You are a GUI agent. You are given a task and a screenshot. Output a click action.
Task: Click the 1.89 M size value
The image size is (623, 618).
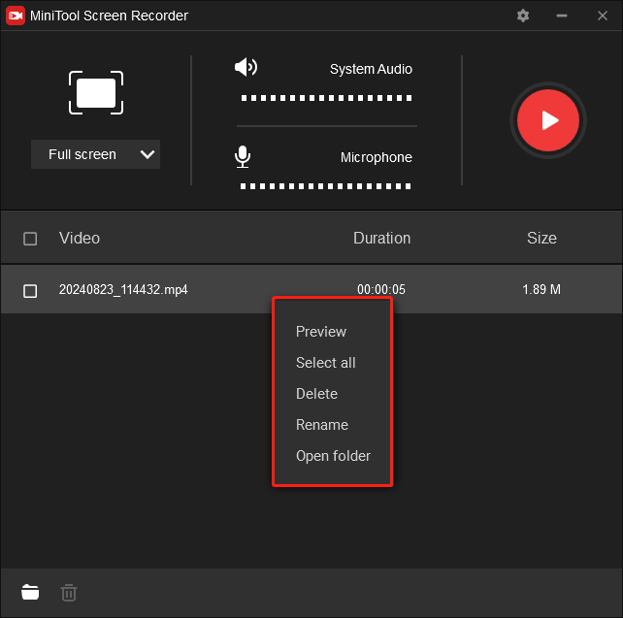(x=541, y=289)
